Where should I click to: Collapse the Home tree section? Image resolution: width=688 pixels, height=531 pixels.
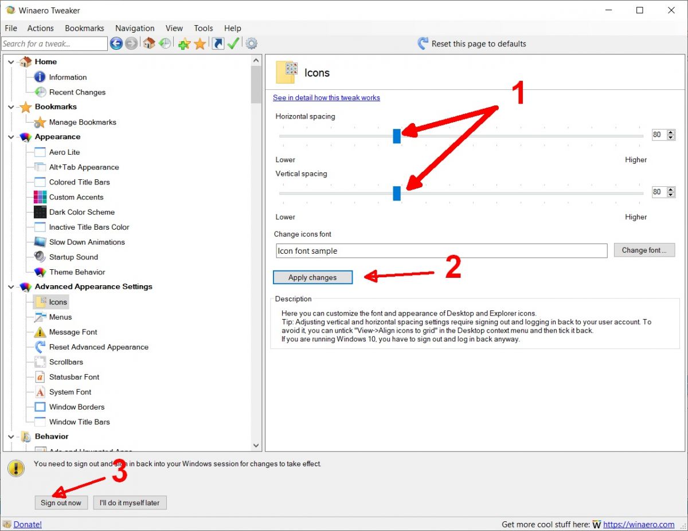coord(11,62)
